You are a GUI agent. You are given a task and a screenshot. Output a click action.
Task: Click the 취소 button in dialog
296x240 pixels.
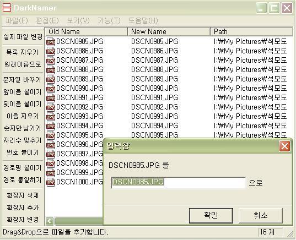261,215
